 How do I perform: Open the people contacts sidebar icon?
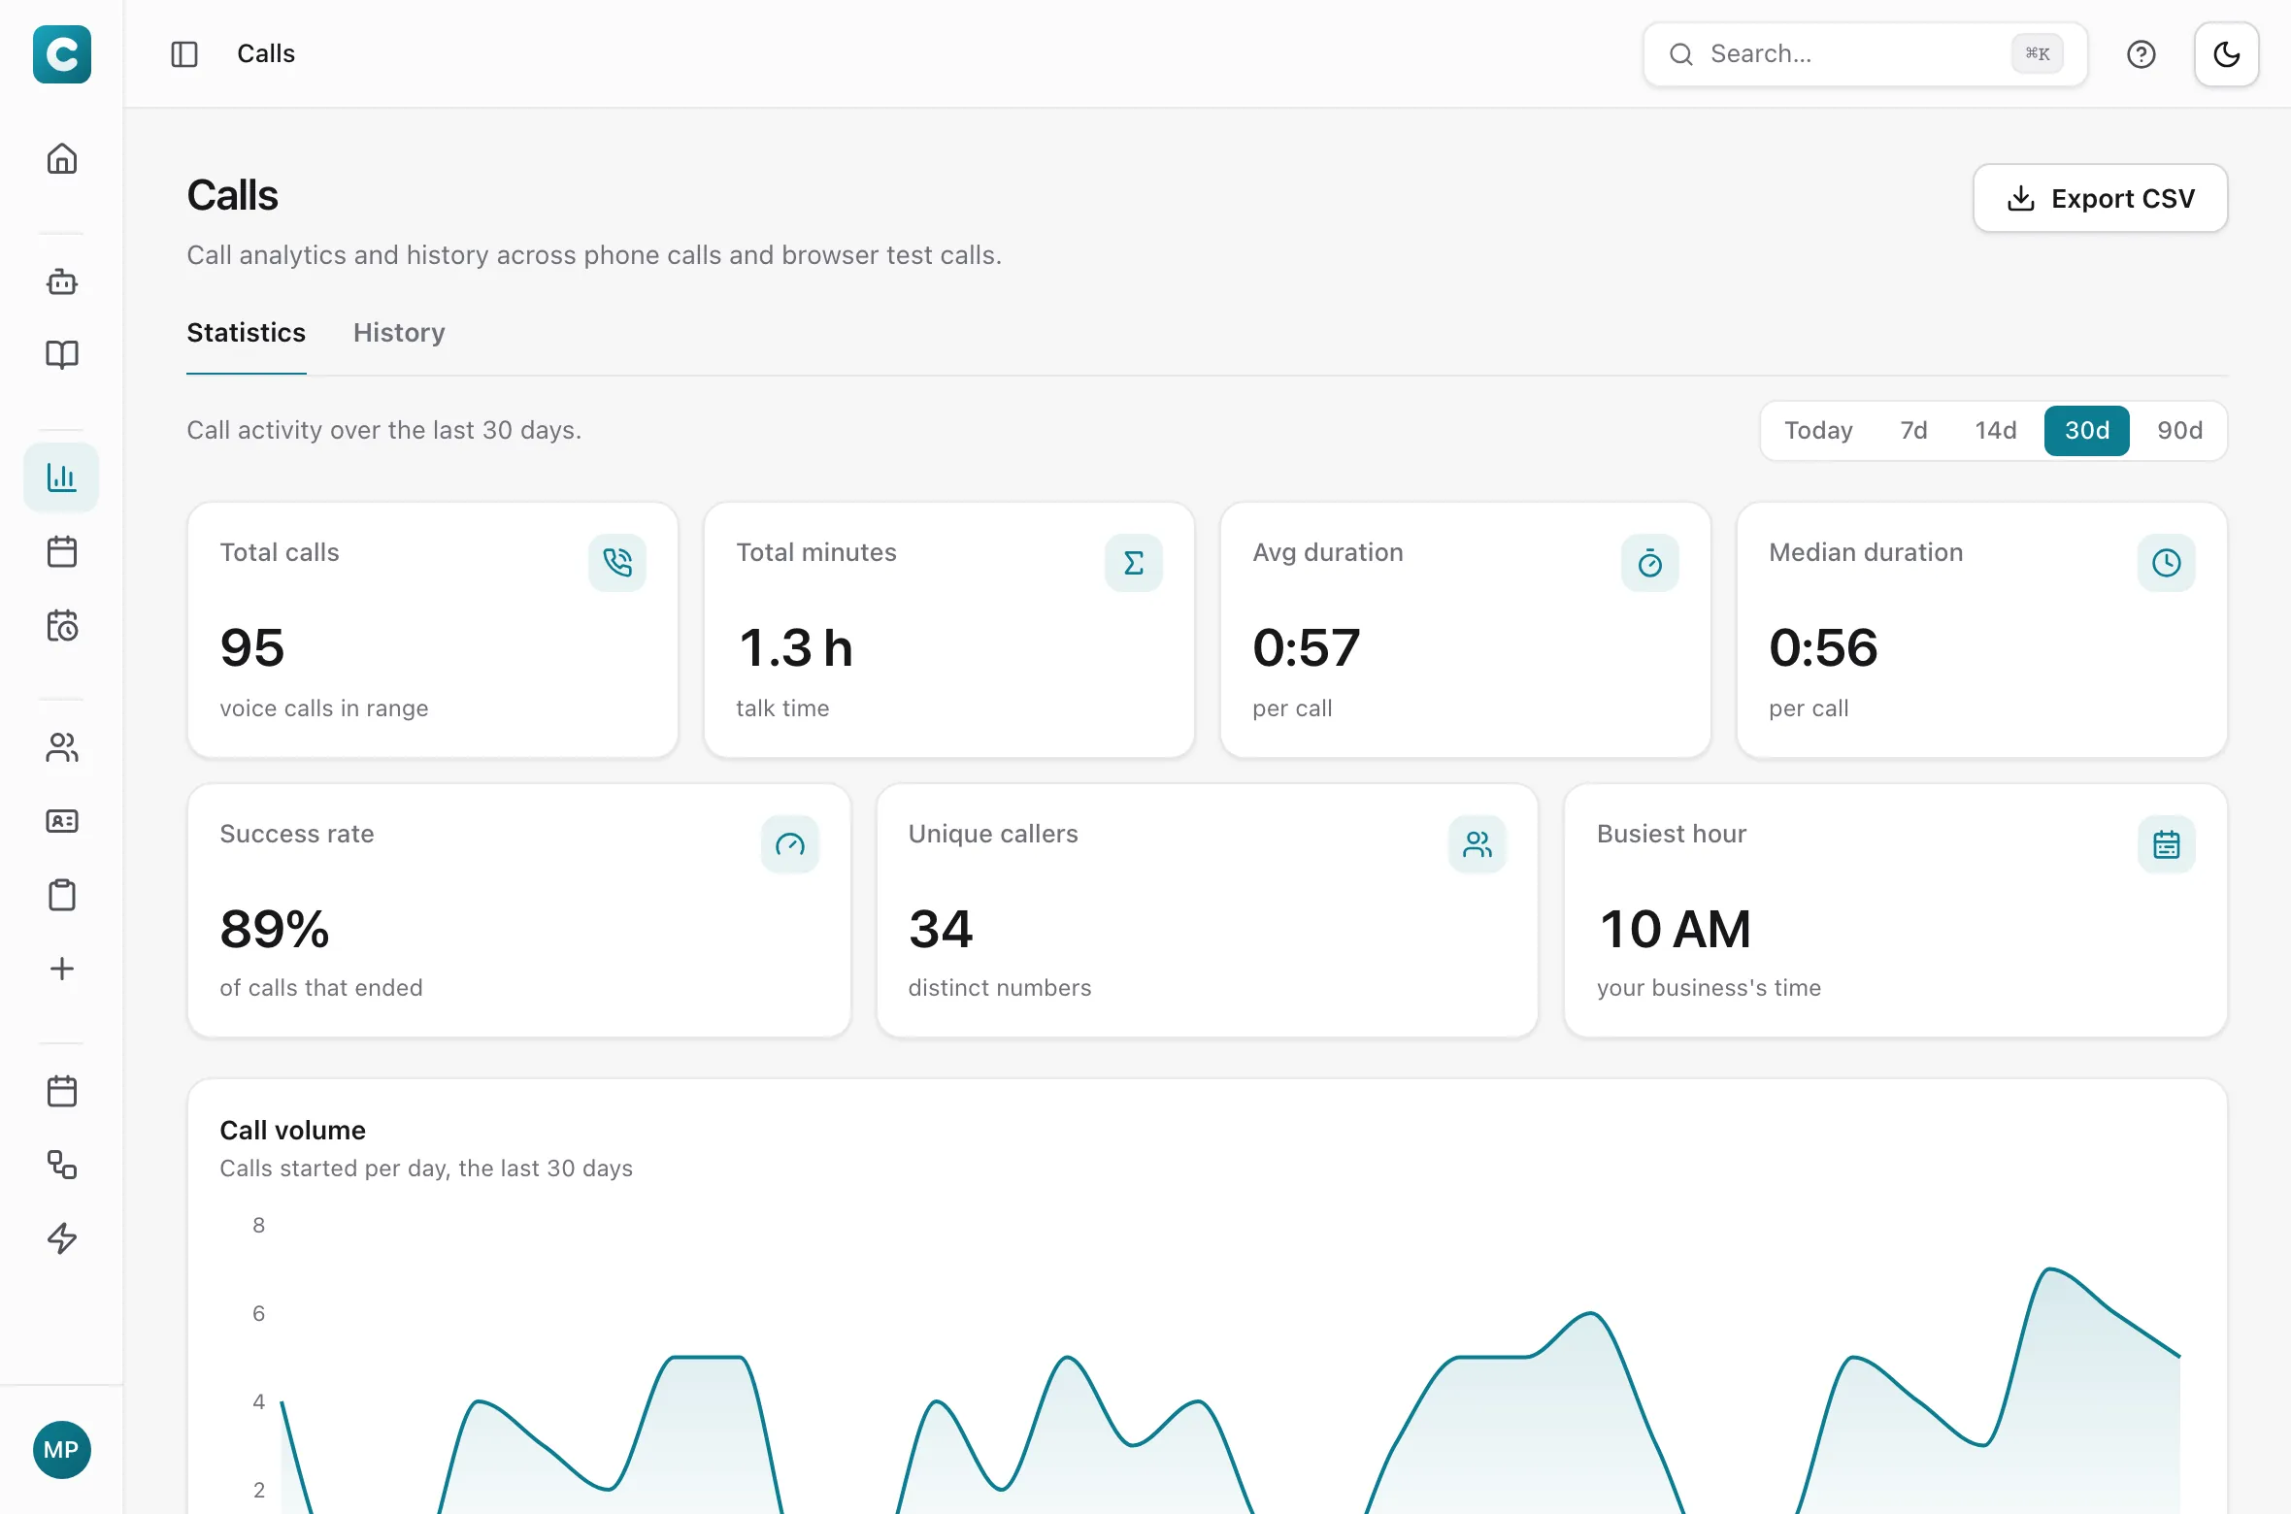point(62,747)
